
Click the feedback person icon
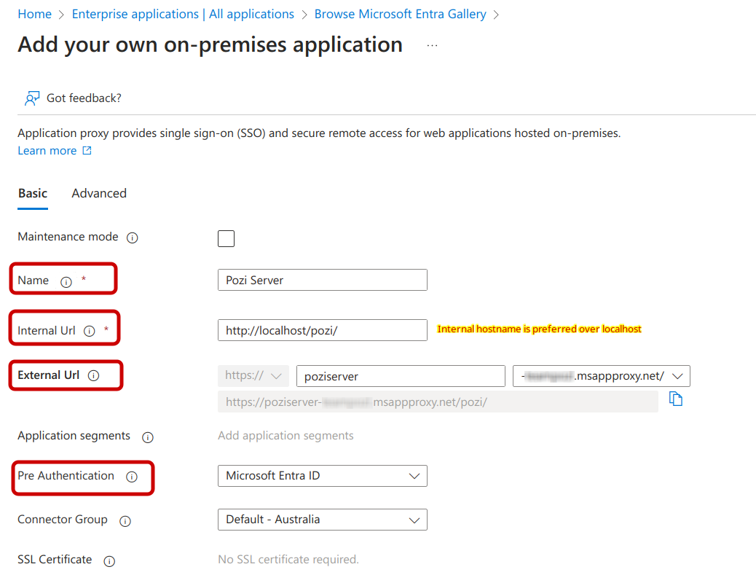(31, 98)
